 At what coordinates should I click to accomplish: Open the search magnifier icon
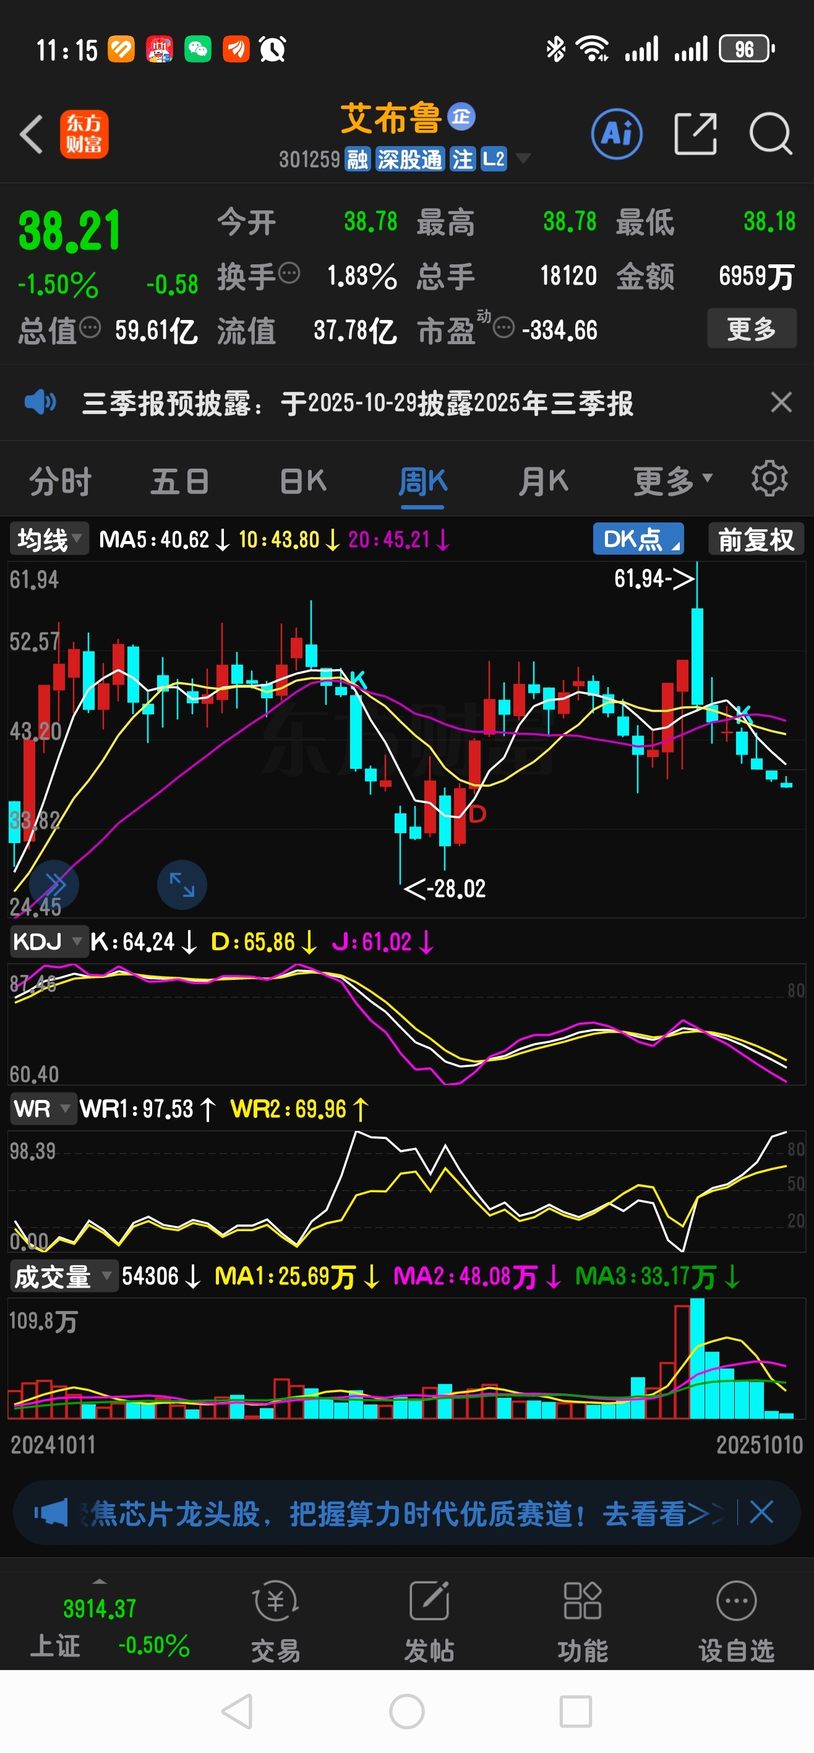pos(771,134)
